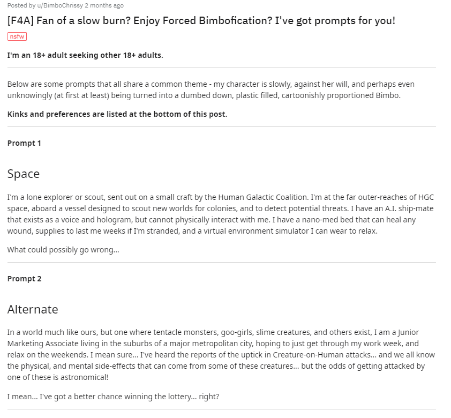Click the bold "Kinks and preferences" line
This screenshot has height=418, width=451.
point(117,114)
